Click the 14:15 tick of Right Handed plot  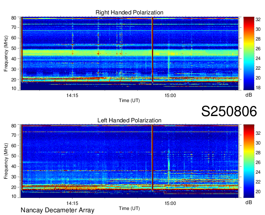[72, 95]
